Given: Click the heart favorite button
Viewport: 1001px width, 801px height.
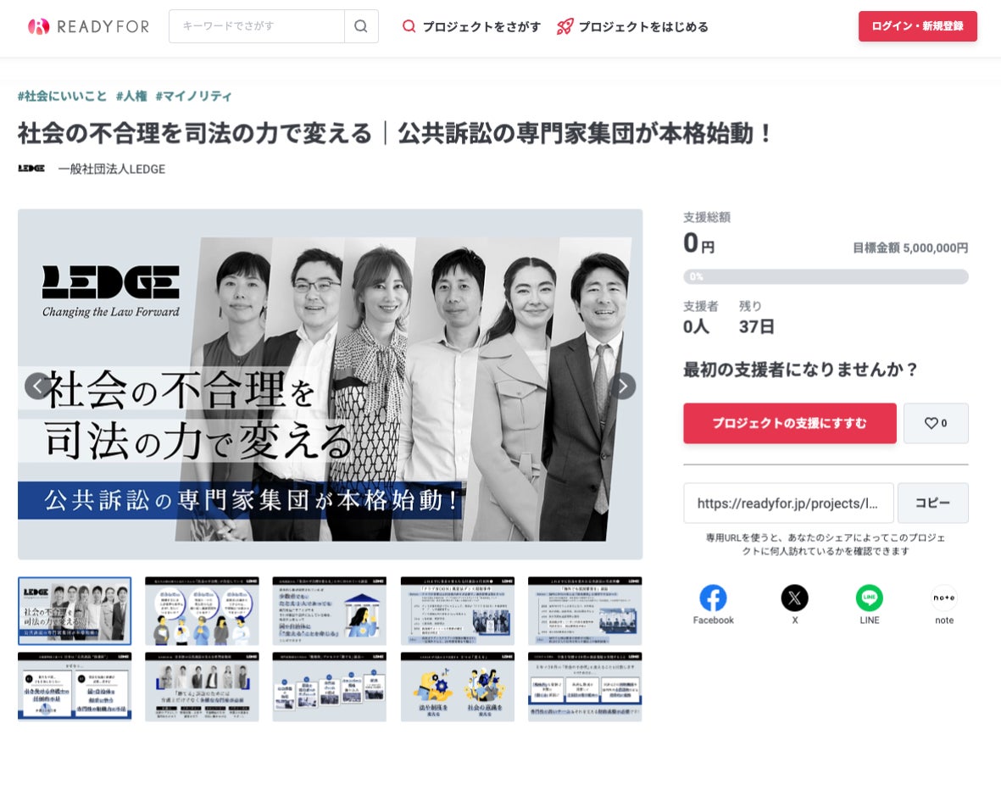Looking at the screenshot, I should click(x=936, y=423).
